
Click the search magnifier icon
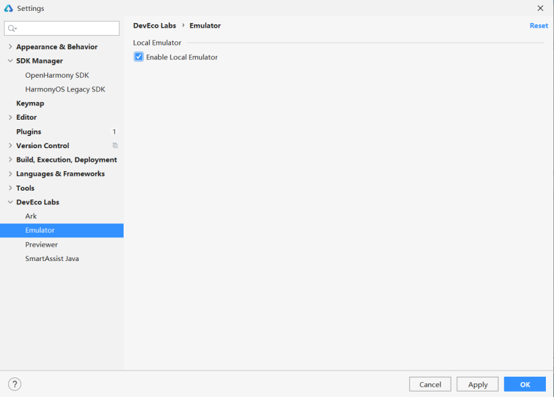point(12,28)
